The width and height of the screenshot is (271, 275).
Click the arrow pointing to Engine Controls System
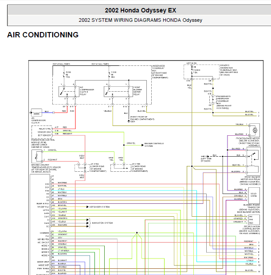pyautogui.click(x=142, y=145)
